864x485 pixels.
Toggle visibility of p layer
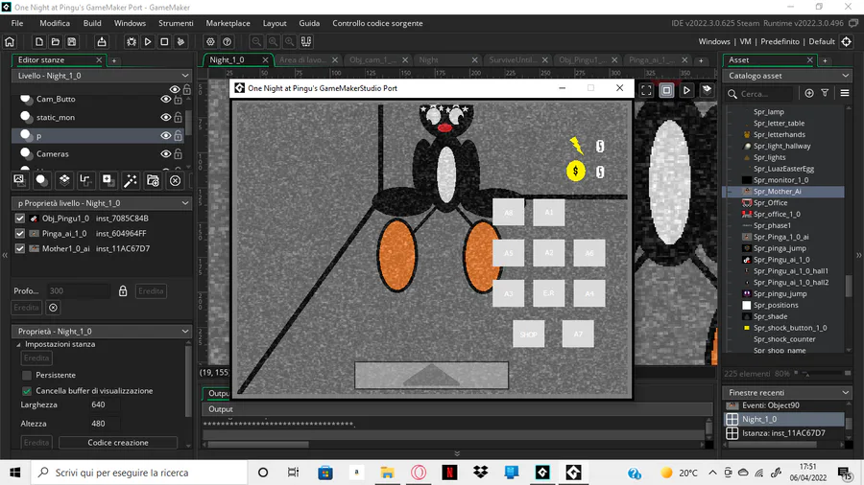(165, 135)
